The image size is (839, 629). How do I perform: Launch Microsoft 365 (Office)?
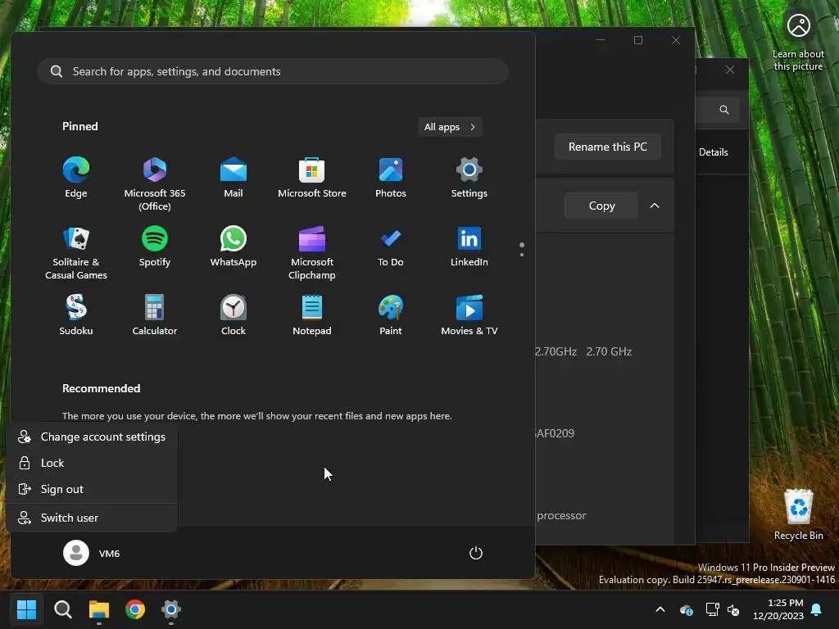click(x=155, y=184)
